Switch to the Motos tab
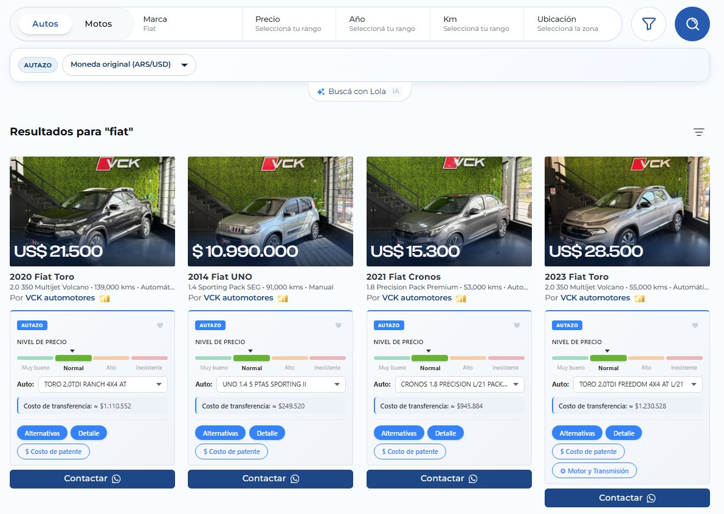This screenshot has height=514, width=724. click(98, 24)
